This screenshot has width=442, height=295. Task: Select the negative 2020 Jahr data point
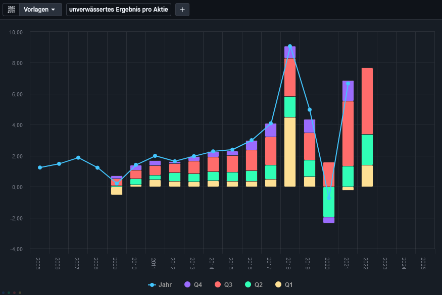(x=328, y=198)
